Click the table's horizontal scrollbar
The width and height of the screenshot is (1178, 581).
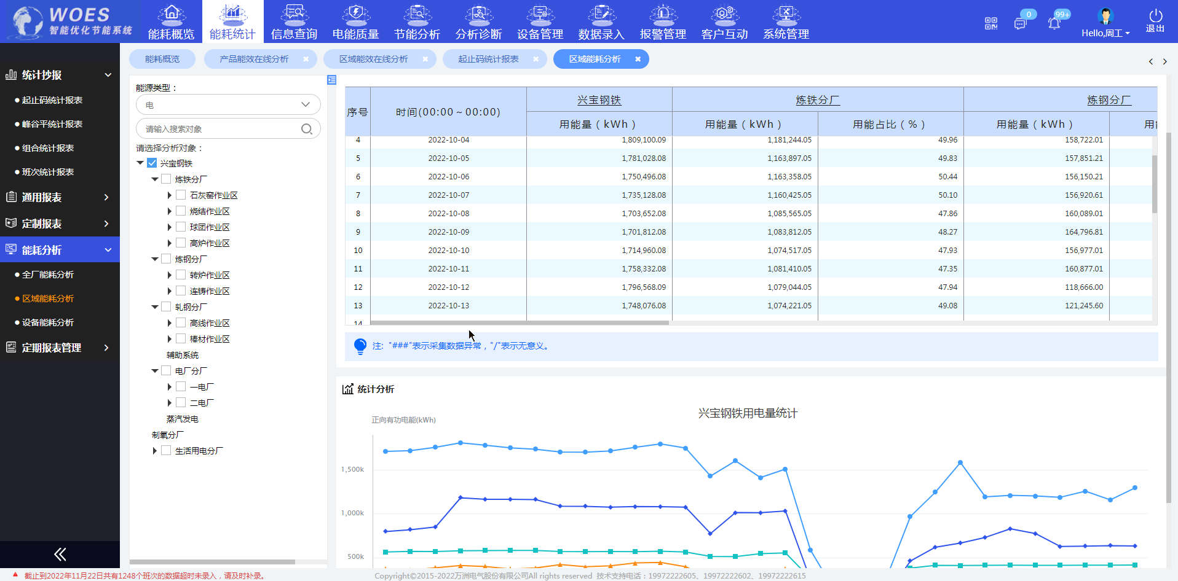point(519,322)
